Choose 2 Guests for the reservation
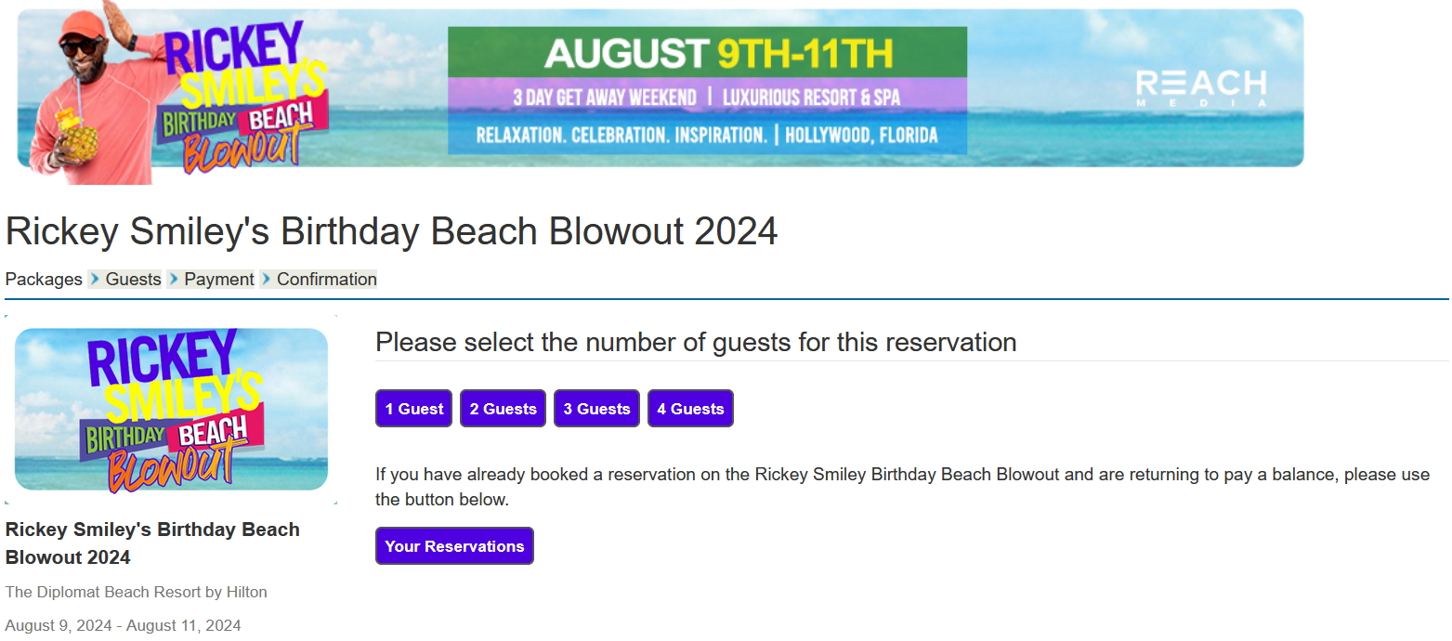 (x=503, y=409)
